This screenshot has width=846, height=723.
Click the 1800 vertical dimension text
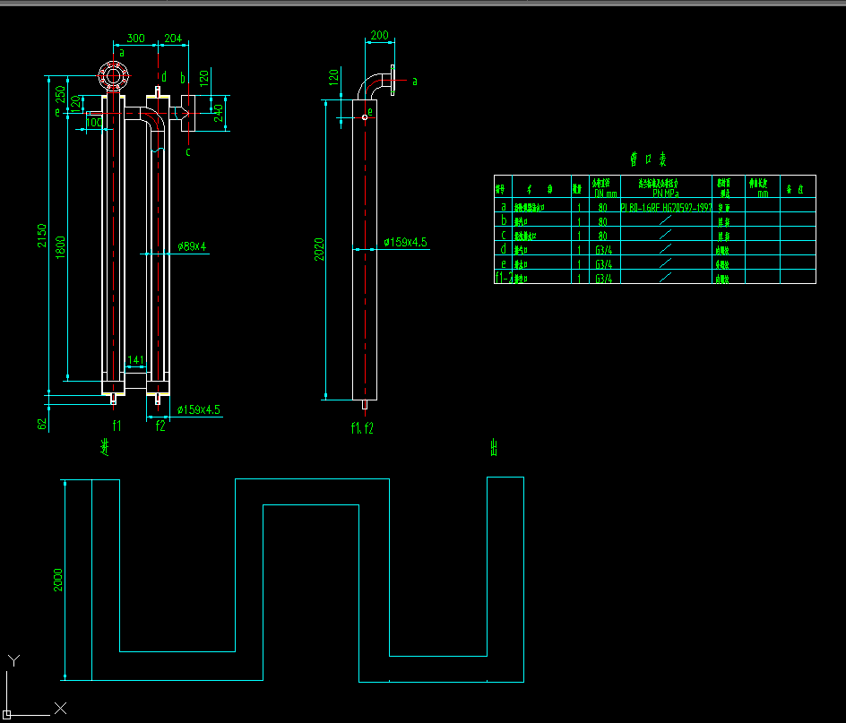pyautogui.click(x=62, y=246)
